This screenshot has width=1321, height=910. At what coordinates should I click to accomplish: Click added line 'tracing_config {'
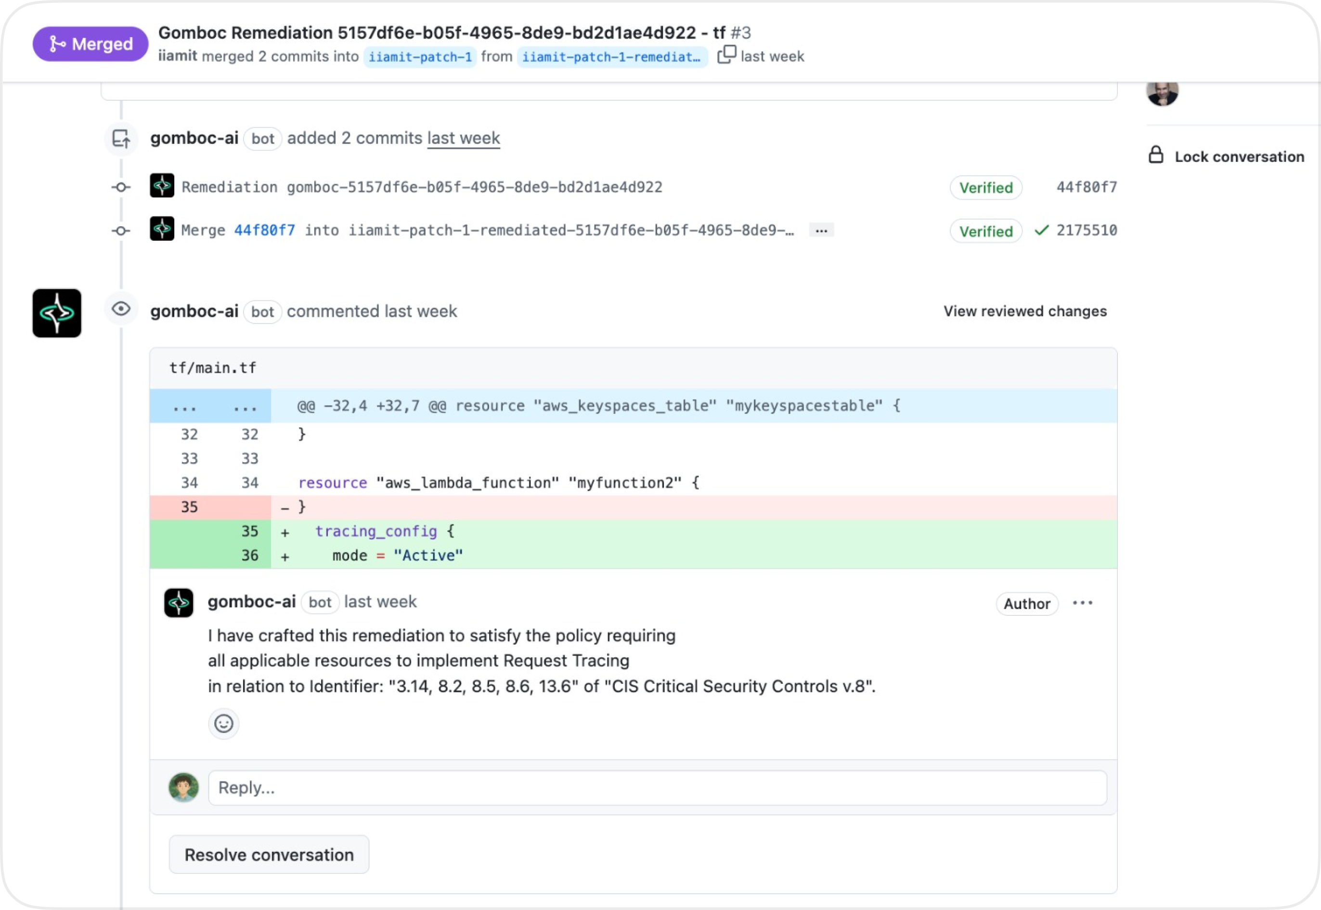(x=633, y=532)
